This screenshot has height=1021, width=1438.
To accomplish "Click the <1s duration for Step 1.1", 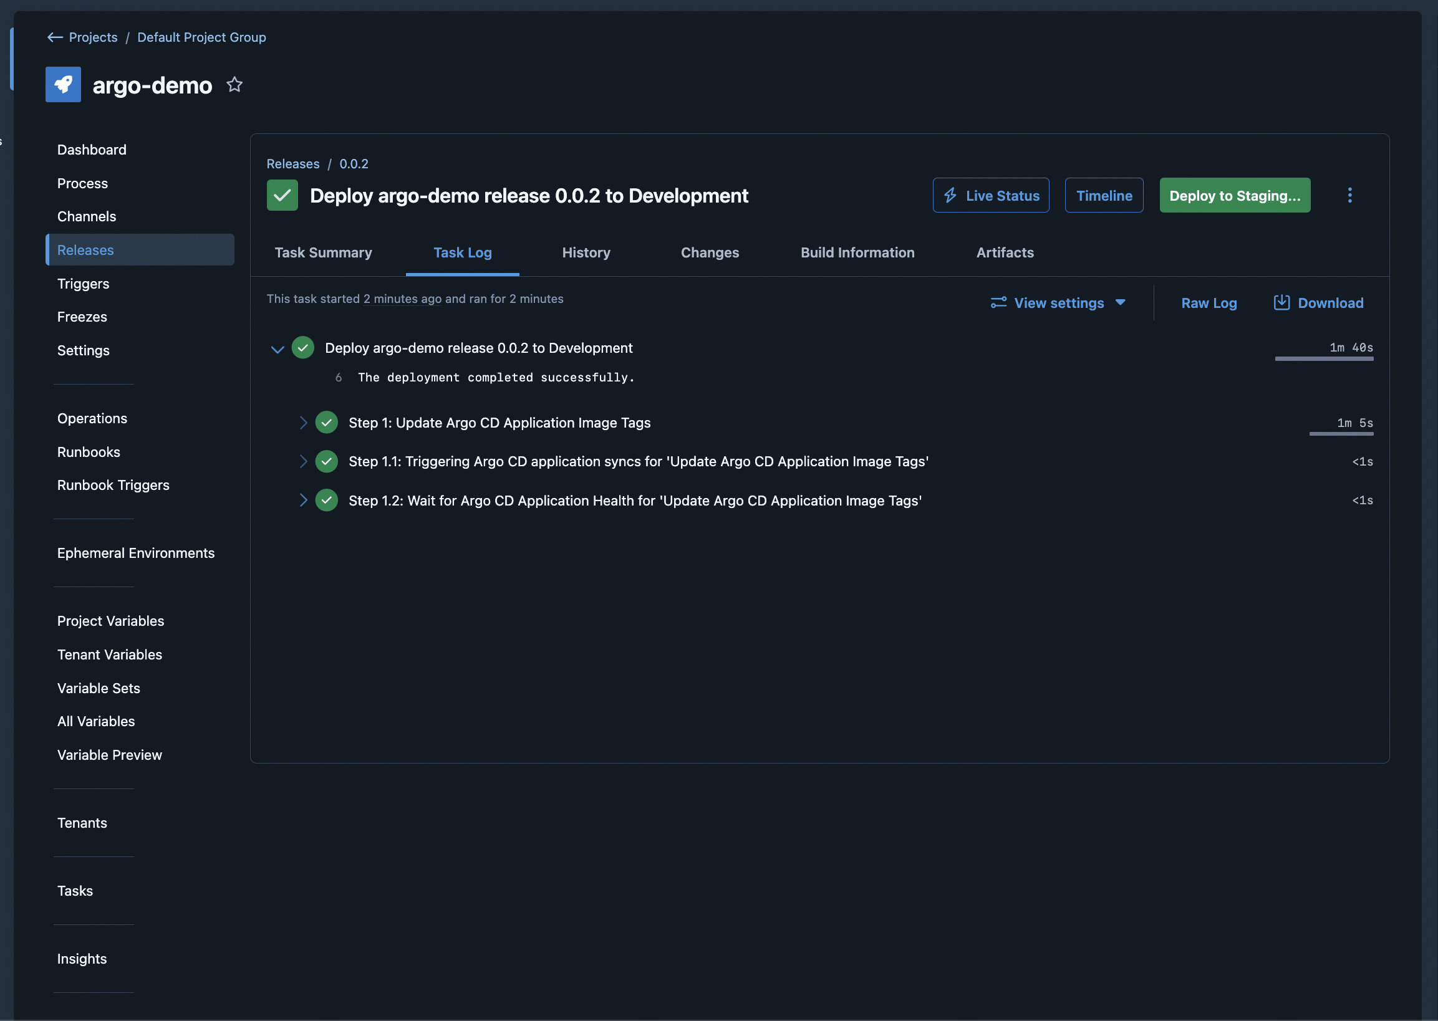I will tap(1362, 461).
